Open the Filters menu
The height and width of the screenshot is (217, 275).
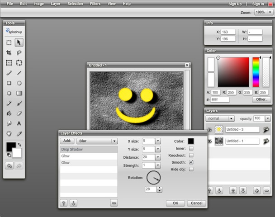tap(95, 4)
